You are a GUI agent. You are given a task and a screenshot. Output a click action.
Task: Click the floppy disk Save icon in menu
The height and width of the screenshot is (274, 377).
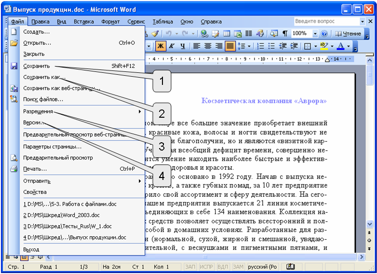(14, 66)
